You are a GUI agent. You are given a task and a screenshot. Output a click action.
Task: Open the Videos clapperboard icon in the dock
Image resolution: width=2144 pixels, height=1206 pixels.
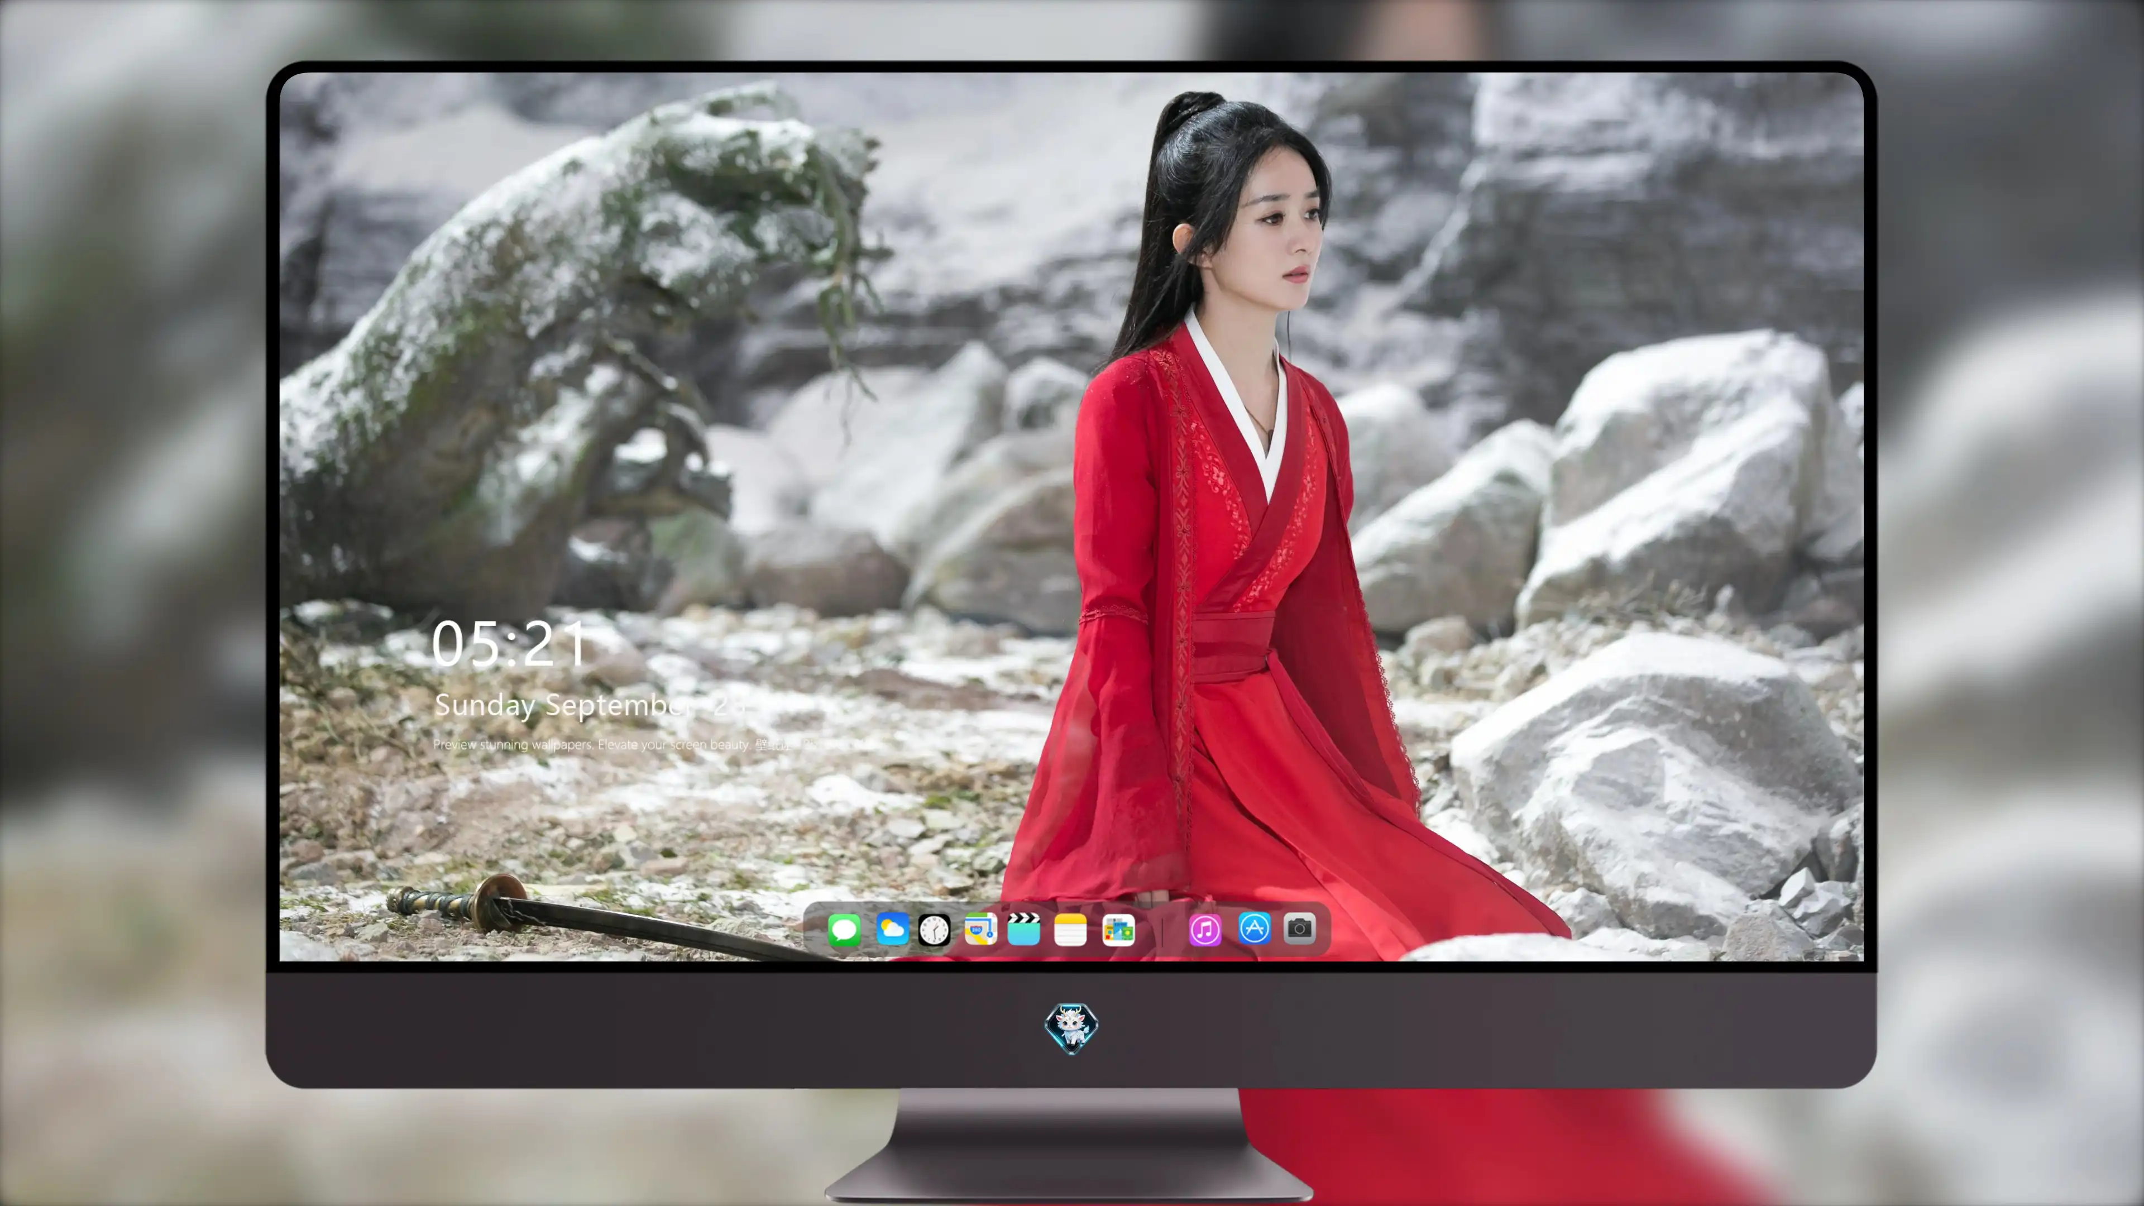pos(1024,929)
